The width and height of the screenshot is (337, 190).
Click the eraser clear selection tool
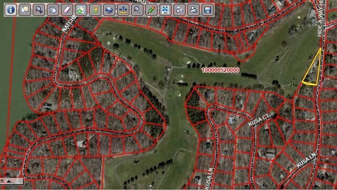point(67,9)
